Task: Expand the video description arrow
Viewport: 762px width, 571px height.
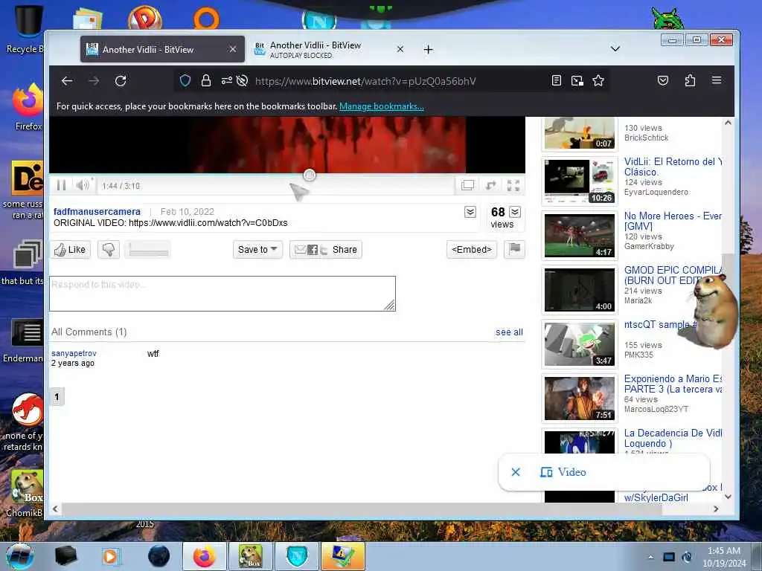Action: pyautogui.click(x=470, y=212)
